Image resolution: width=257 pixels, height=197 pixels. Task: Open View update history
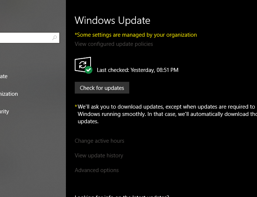(x=99, y=156)
